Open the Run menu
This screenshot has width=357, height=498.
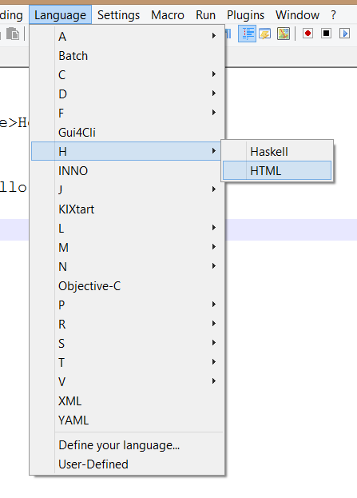pos(205,15)
